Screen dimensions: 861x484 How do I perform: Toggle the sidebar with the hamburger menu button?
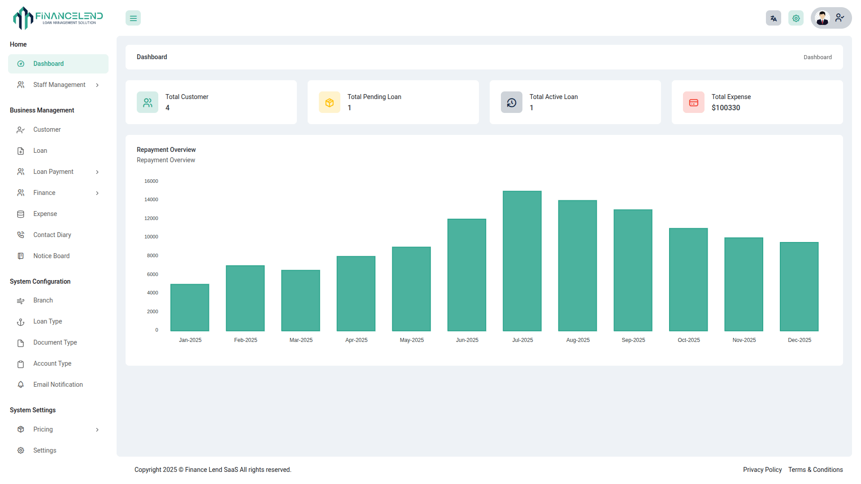(133, 18)
